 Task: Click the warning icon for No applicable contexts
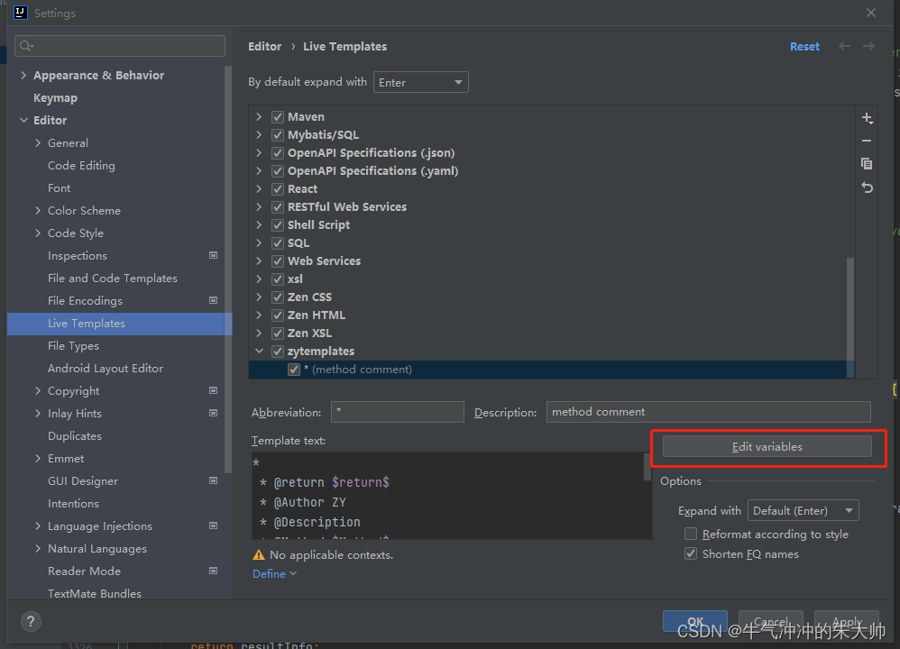pos(259,555)
